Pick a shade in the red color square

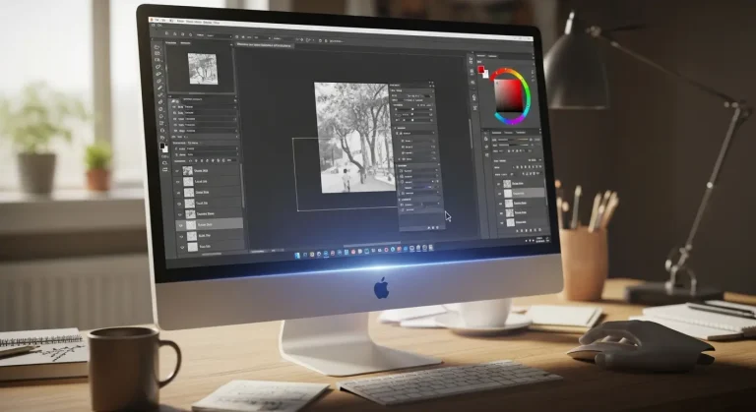click(x=509, y=95)
